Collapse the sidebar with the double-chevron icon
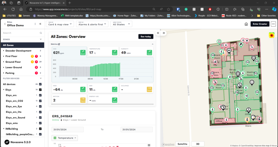This screenshot has height=147, width=278. click(x=40, y=24)
